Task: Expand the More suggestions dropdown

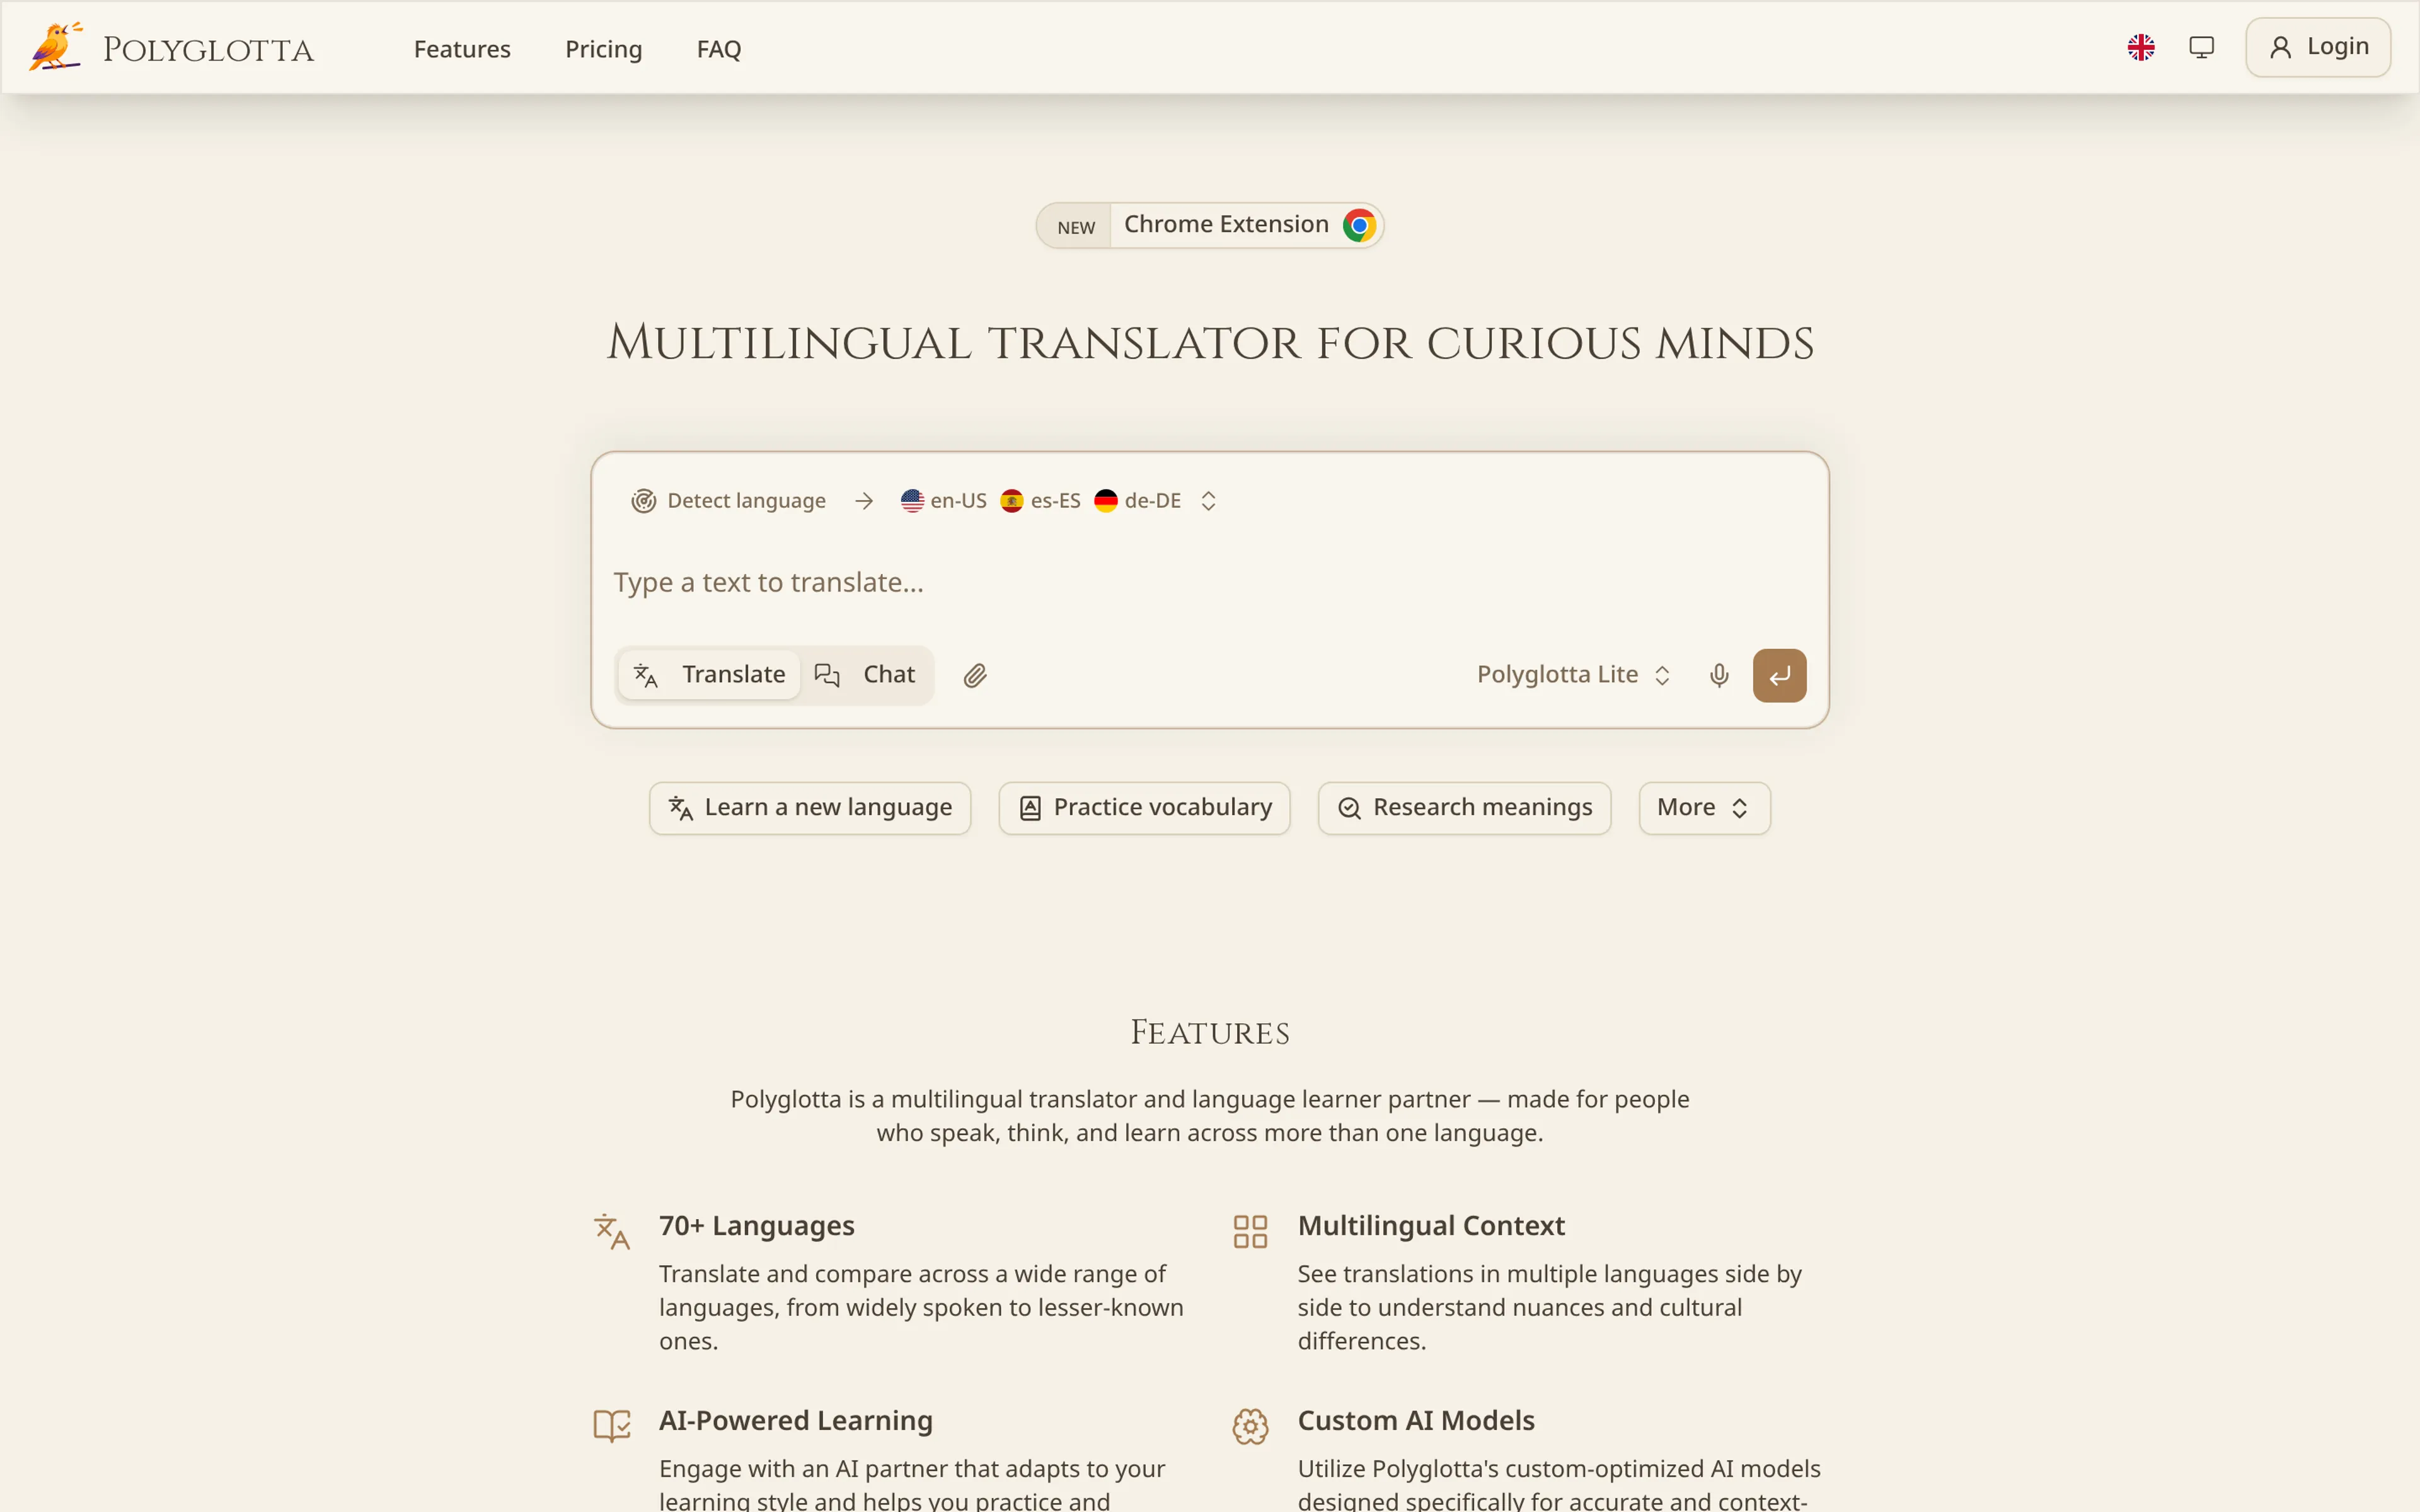Action: 1704,808
